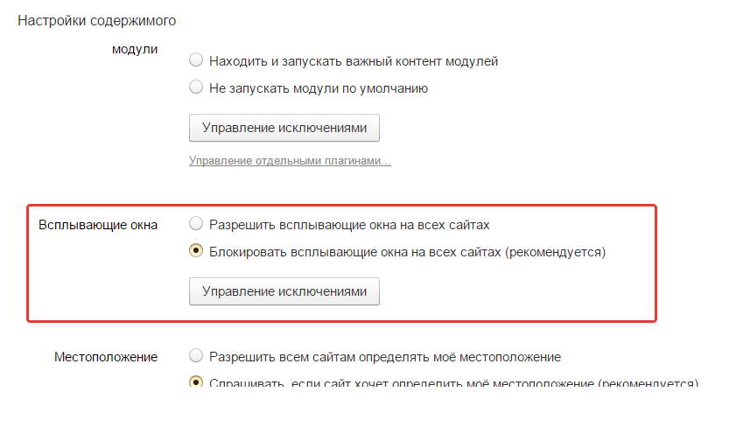Click text 'Разрешить всплывающие окна на всех сайтах'
743x434 pixels.
click(x=349, y=225)
